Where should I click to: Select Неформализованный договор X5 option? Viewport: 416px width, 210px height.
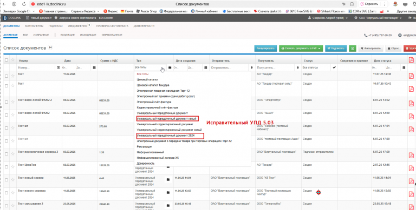158,158
